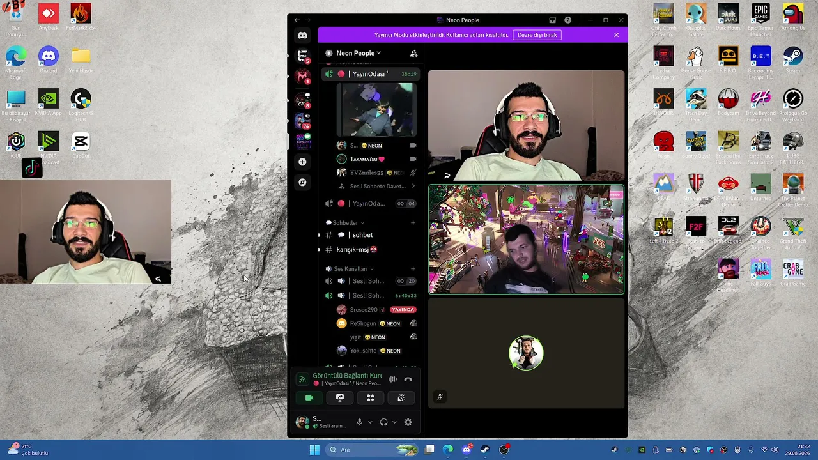The height and width of the screenshot is (460, 818).
Task: Open the stream preview thumbnail in YayınOdası
Action: 376,110
